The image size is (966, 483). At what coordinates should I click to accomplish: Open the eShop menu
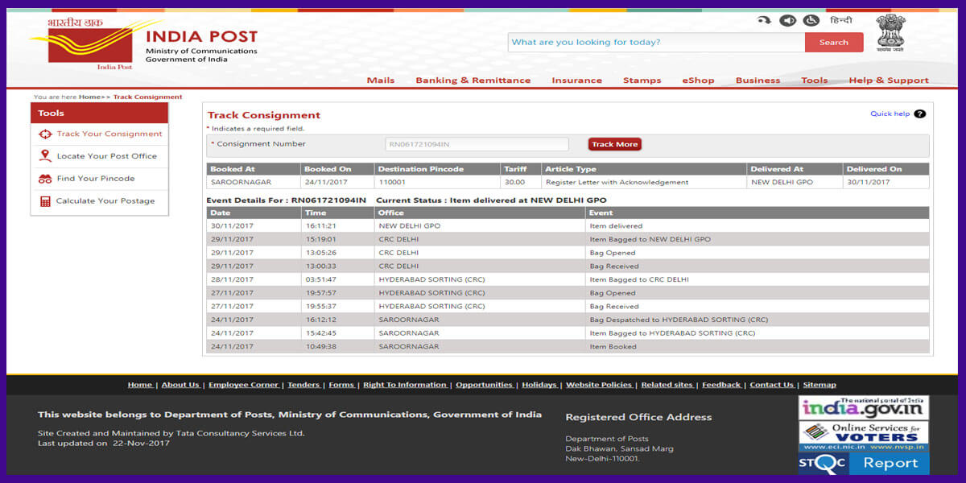click(x=698, y=80)
